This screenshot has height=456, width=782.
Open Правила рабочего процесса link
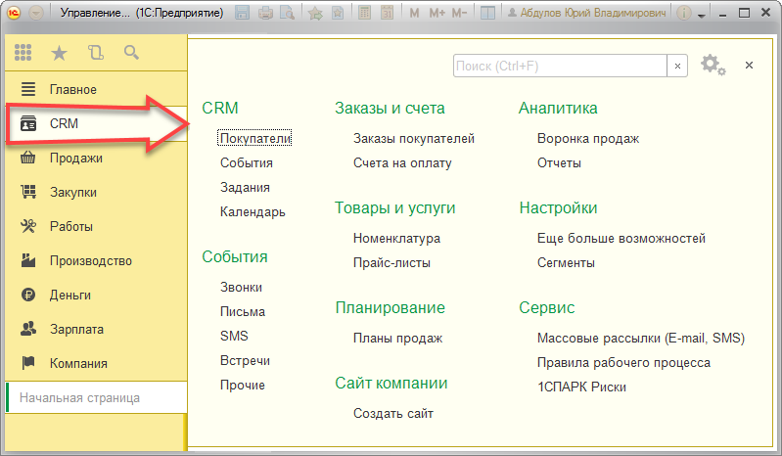623,362
